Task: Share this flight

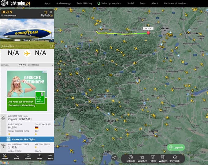Action: tap(39, 157)
